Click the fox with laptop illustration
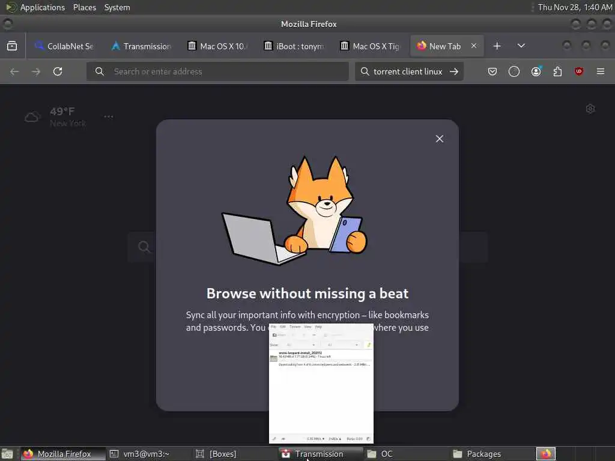The image size is (615, 461). (x=295, y=211)
